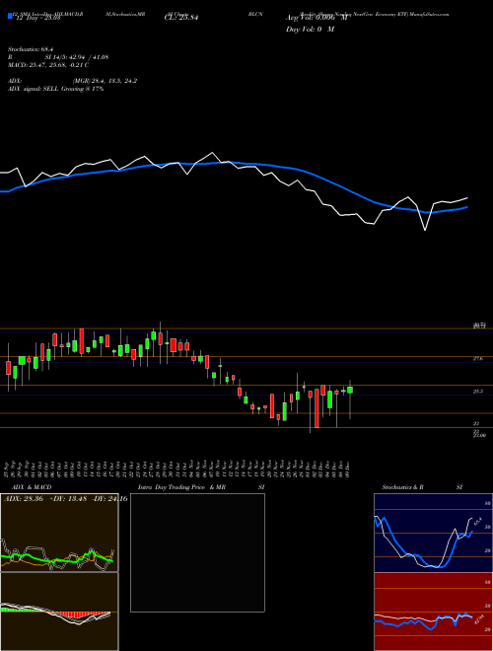
Task: Click the blue Stochastics chart panel
Action: pyautogui.click(x=433, y=533)
